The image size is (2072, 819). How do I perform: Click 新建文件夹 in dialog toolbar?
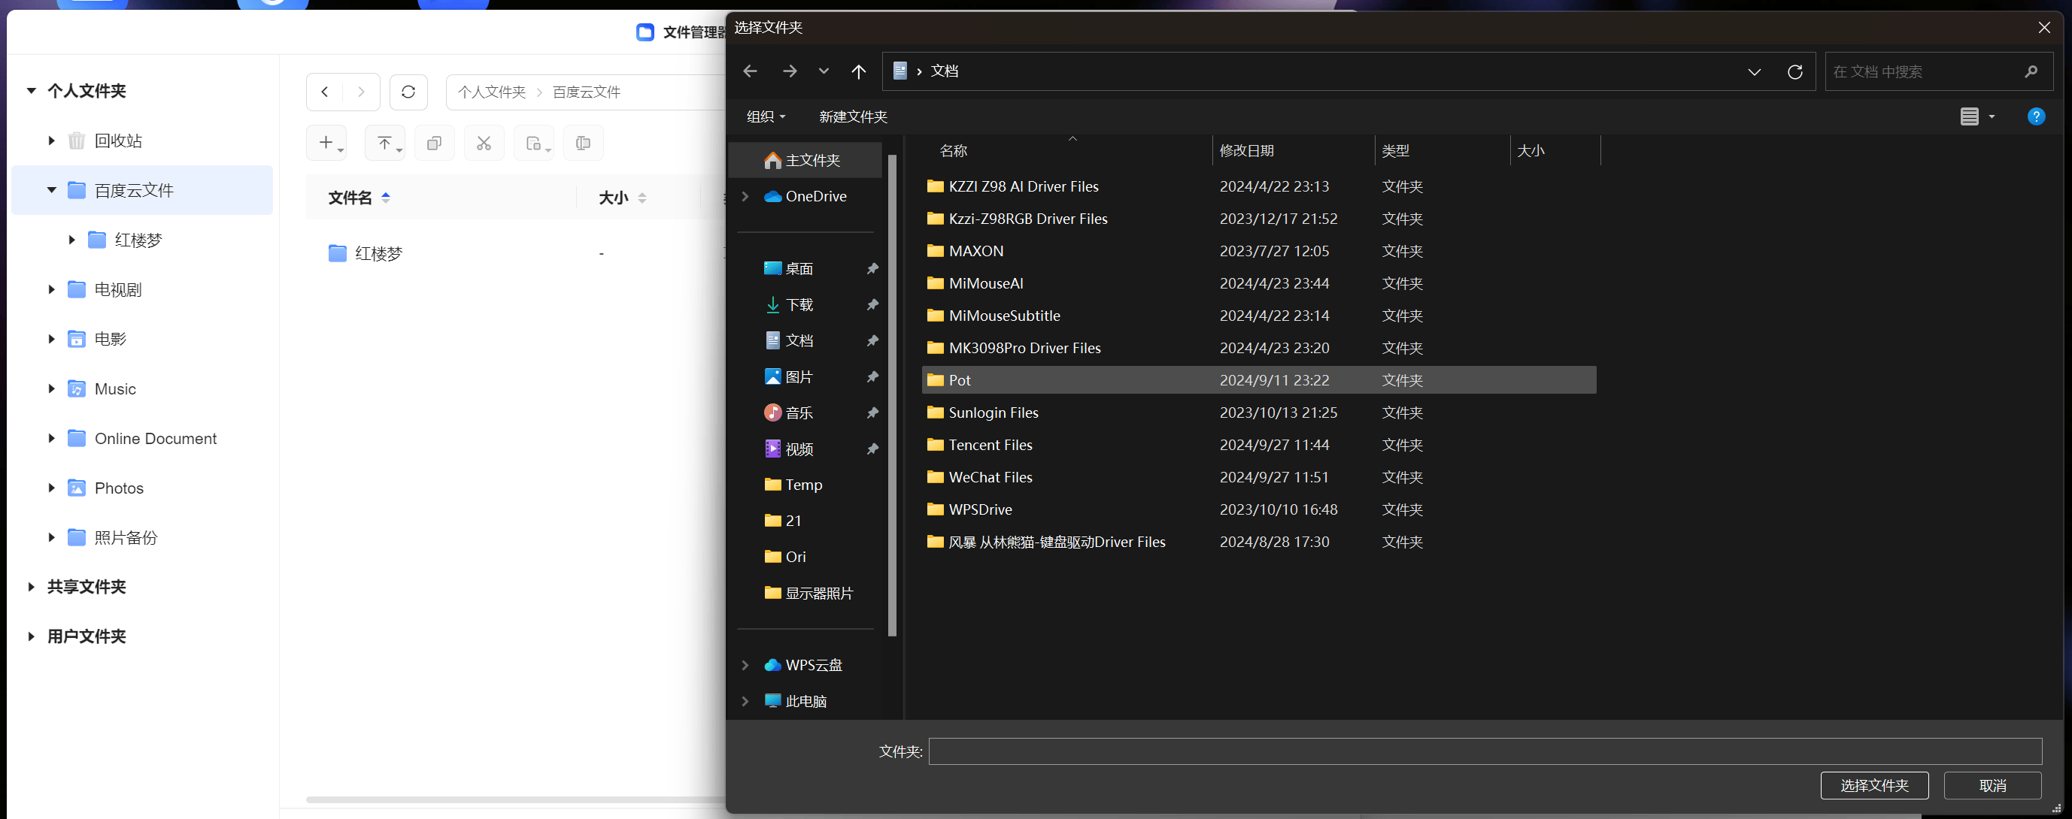coord(853,116)
